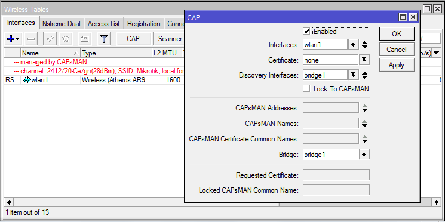Click the Scanner button in toolbar
Image resolution: width=445 pixels, height=222 pixels.
[170, 39]
